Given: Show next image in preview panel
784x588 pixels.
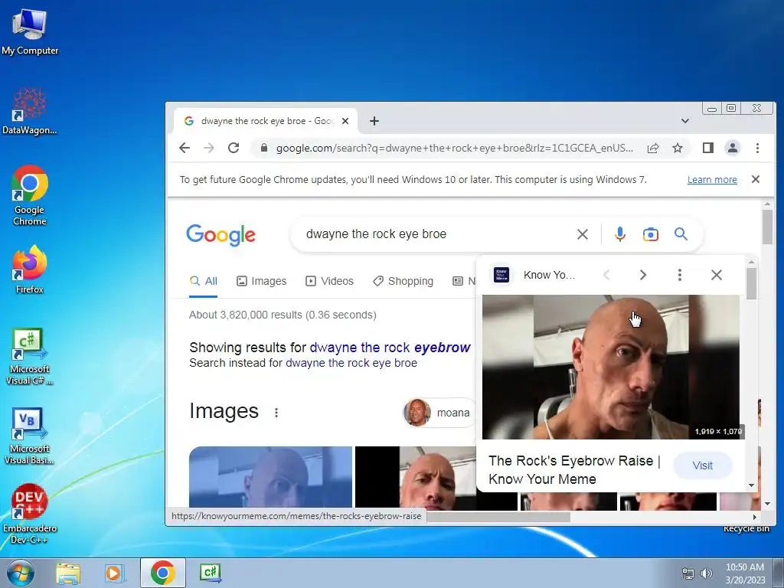Looking at the screenshot, I should 643,275.
